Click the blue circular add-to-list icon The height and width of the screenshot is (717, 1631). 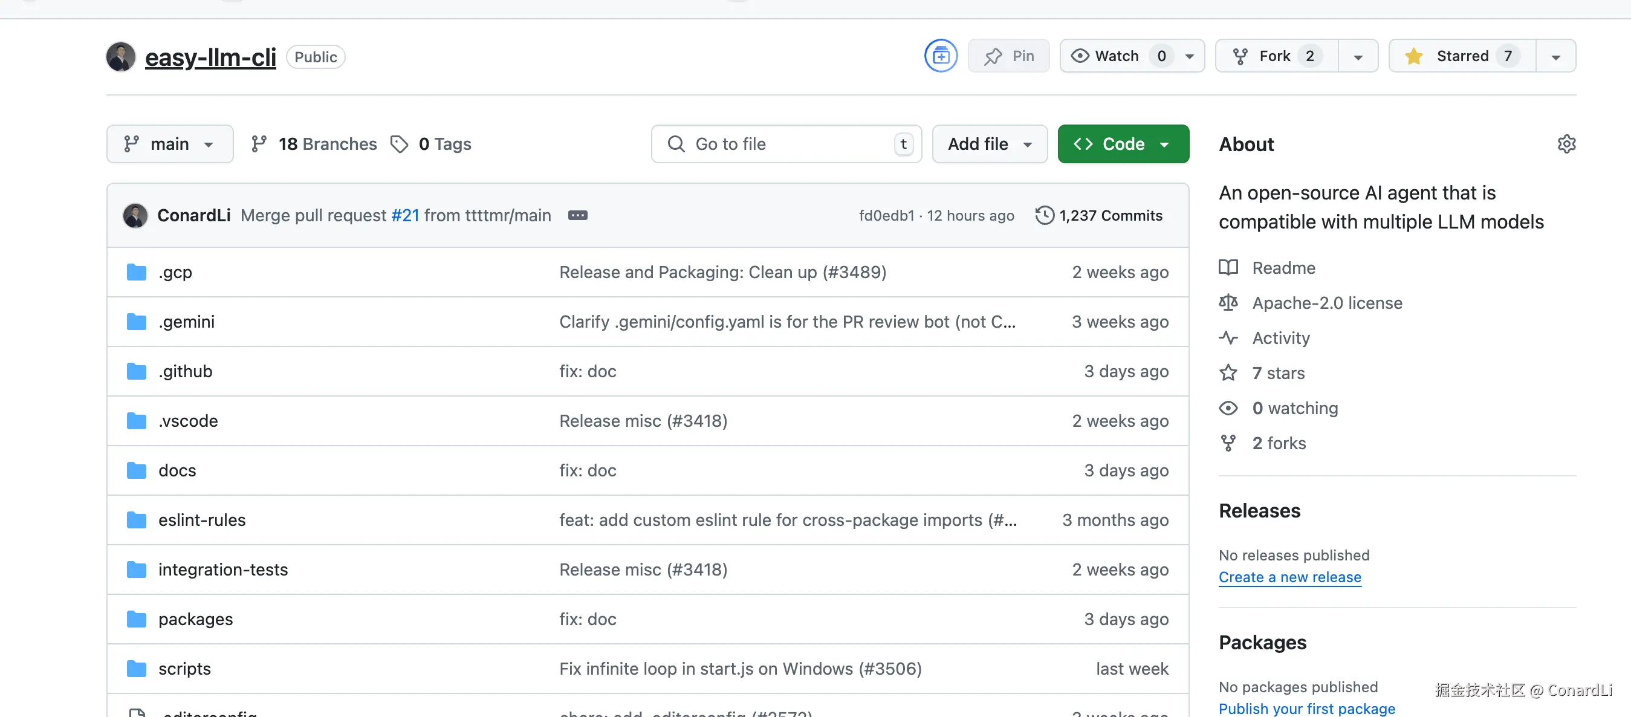tap(940, 56)
